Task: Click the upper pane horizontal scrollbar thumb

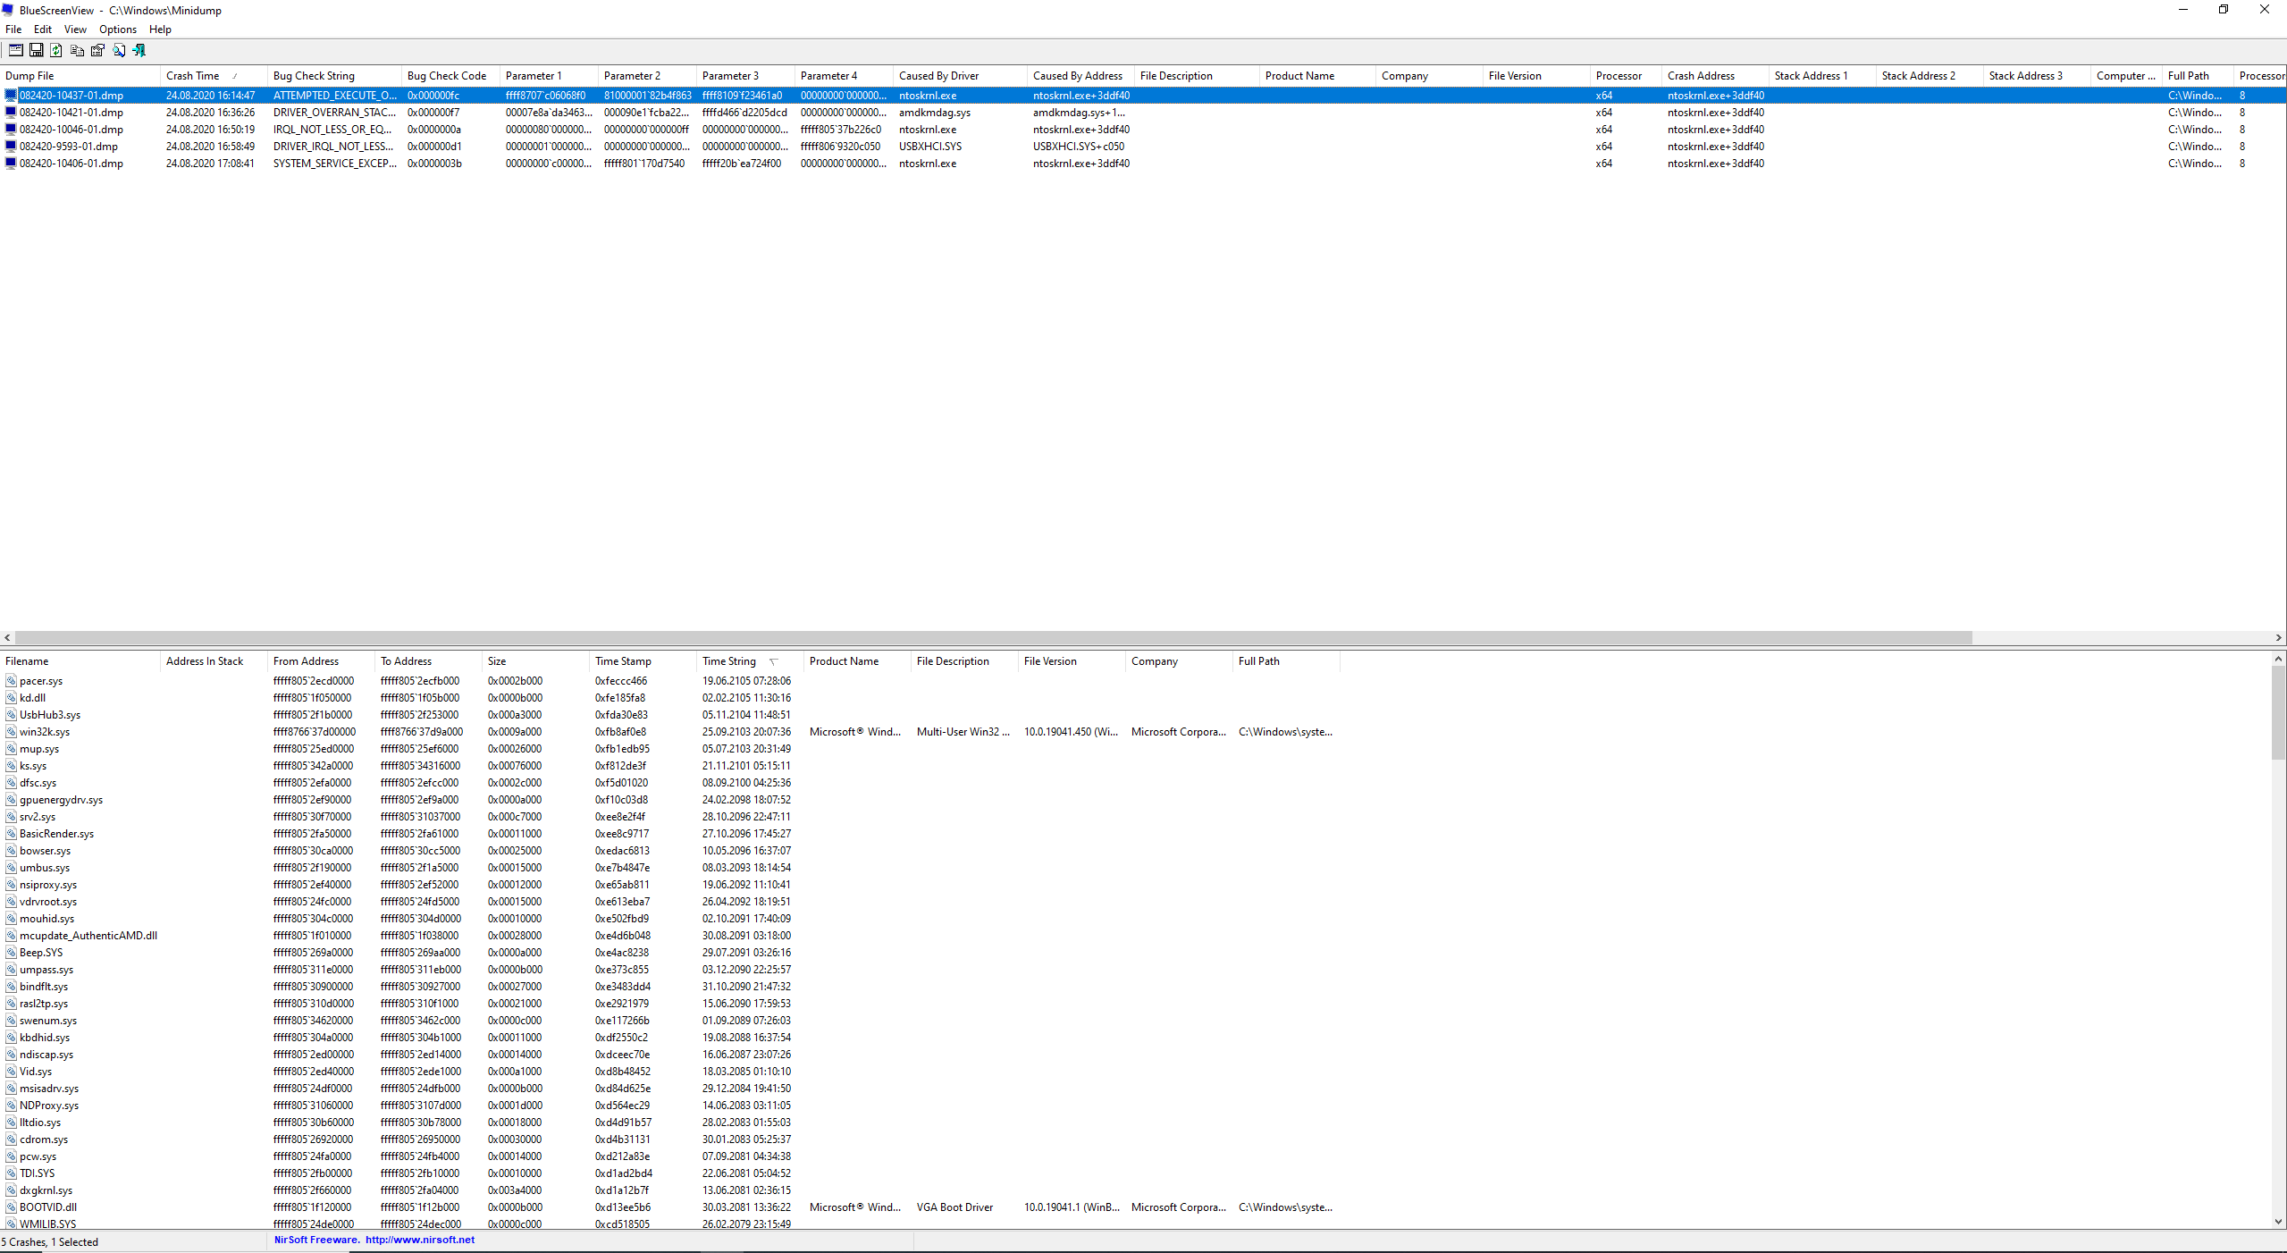Action: coord(994,637)
